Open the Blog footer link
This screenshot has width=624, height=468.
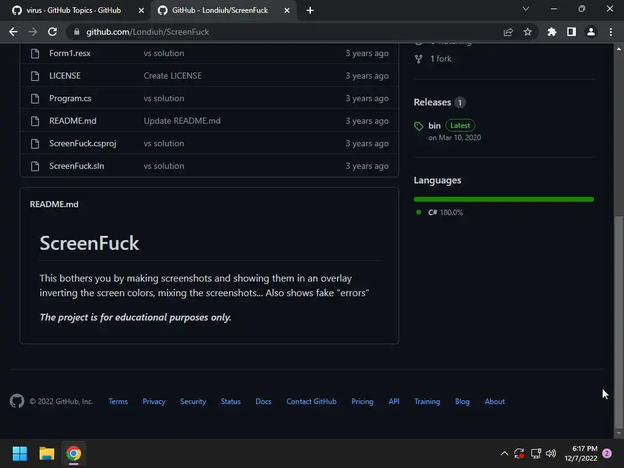pos(463,402)
